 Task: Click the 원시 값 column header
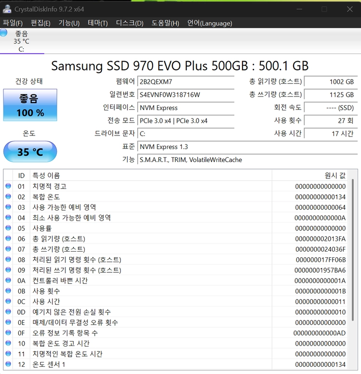[x=310, y=175]
